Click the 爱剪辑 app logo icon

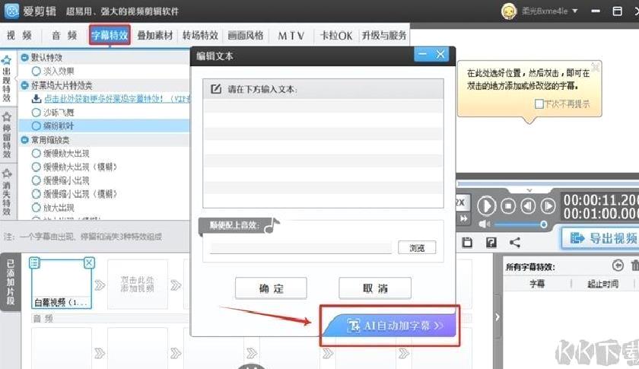[x=11, y=11]
